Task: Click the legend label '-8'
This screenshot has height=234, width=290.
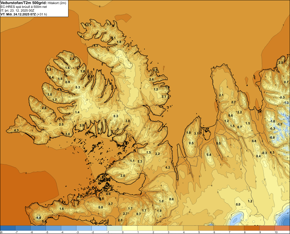Action: click(x=1, y=232)
